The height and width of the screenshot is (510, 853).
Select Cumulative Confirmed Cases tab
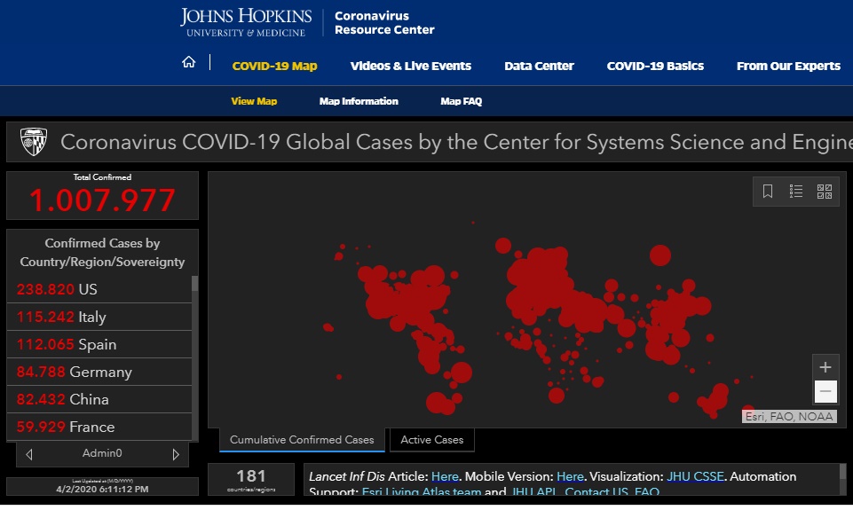coord(302,440)
